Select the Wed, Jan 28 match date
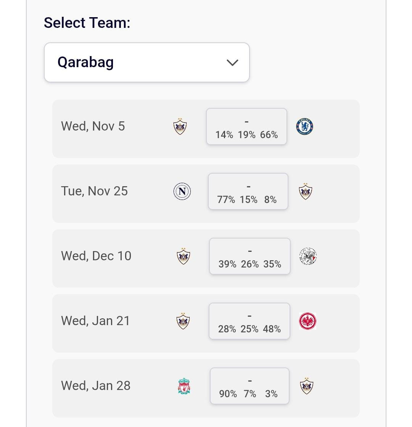 pos(96,386)
